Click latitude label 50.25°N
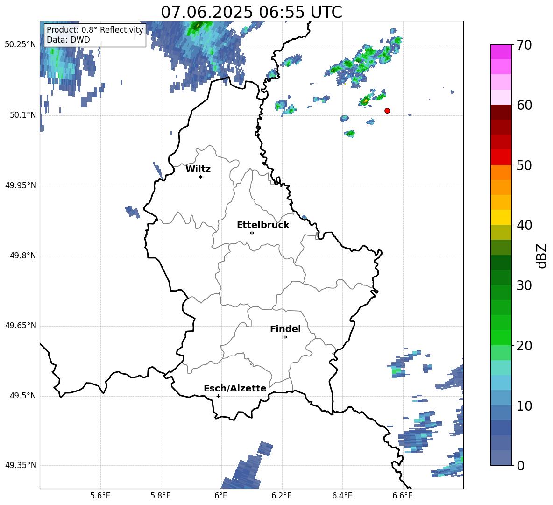 [x=21, y=45]
